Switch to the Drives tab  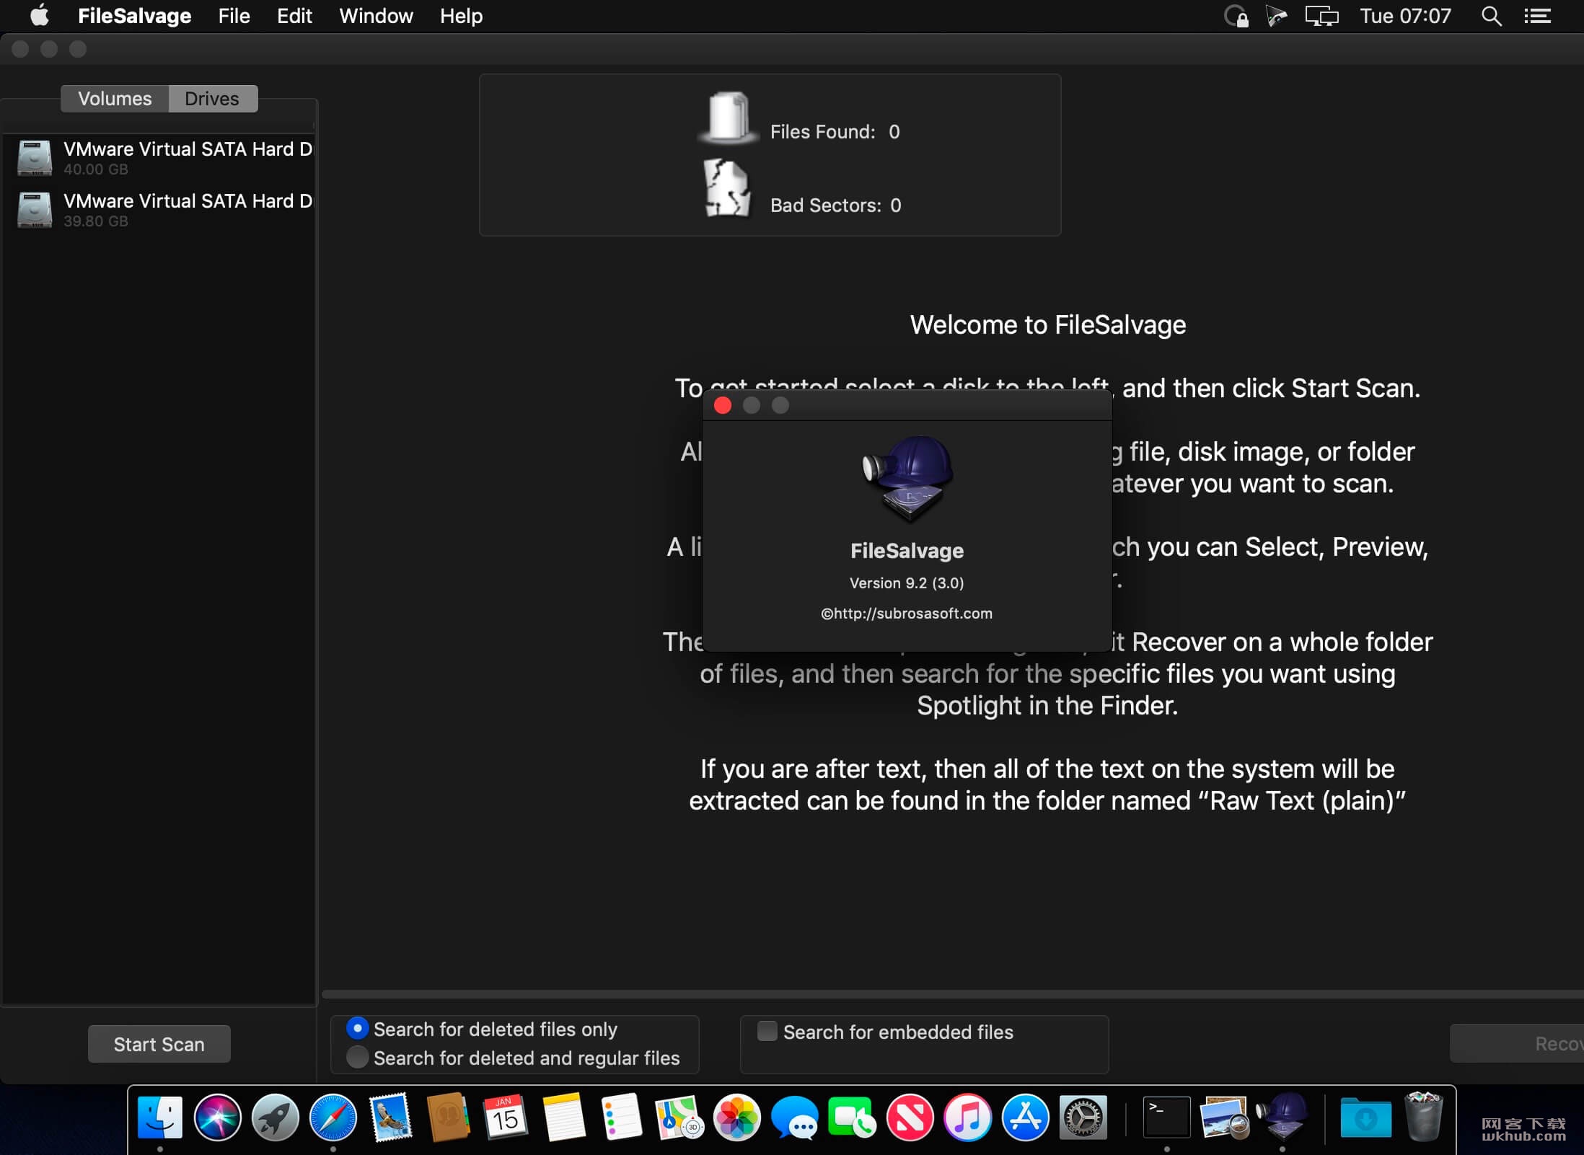tap(212, 99)
